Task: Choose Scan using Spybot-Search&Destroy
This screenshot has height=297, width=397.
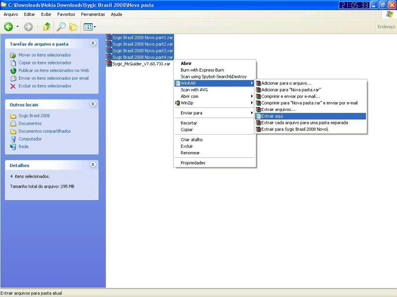Action: pos(215,77)
